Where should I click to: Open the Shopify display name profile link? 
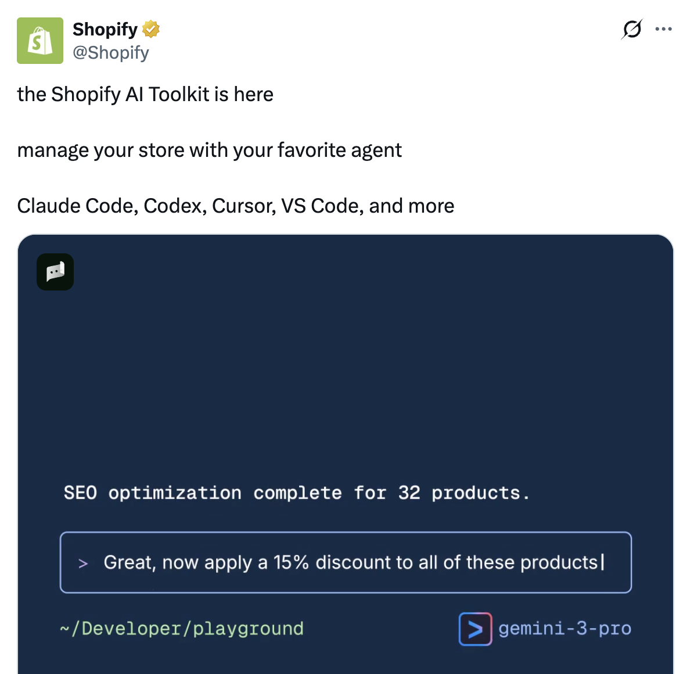(105, 29)
